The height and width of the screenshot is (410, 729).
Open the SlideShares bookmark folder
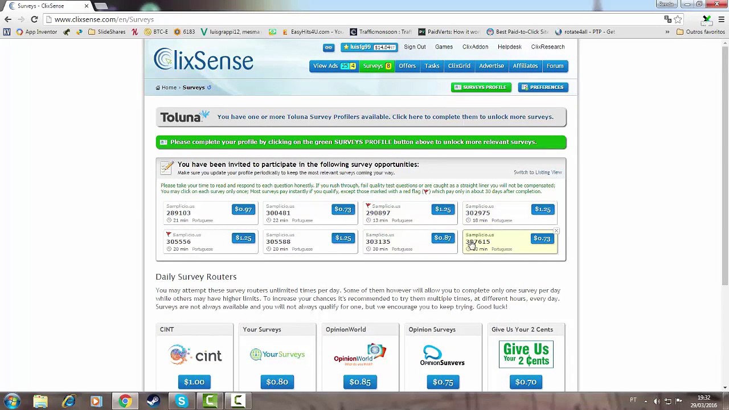[107, 32]
